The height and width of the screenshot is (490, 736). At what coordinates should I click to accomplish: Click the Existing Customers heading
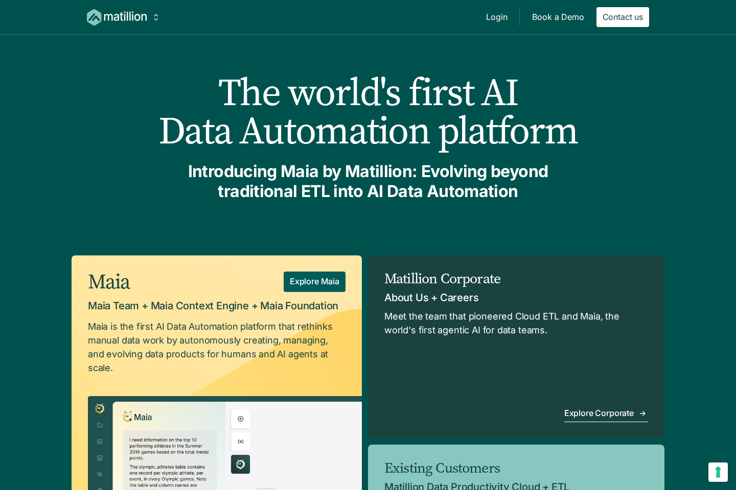pos(442,468)
